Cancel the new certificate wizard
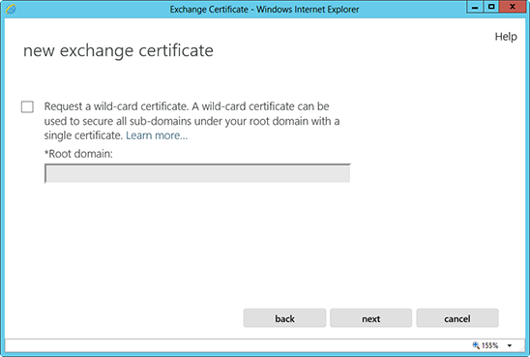 457,318
